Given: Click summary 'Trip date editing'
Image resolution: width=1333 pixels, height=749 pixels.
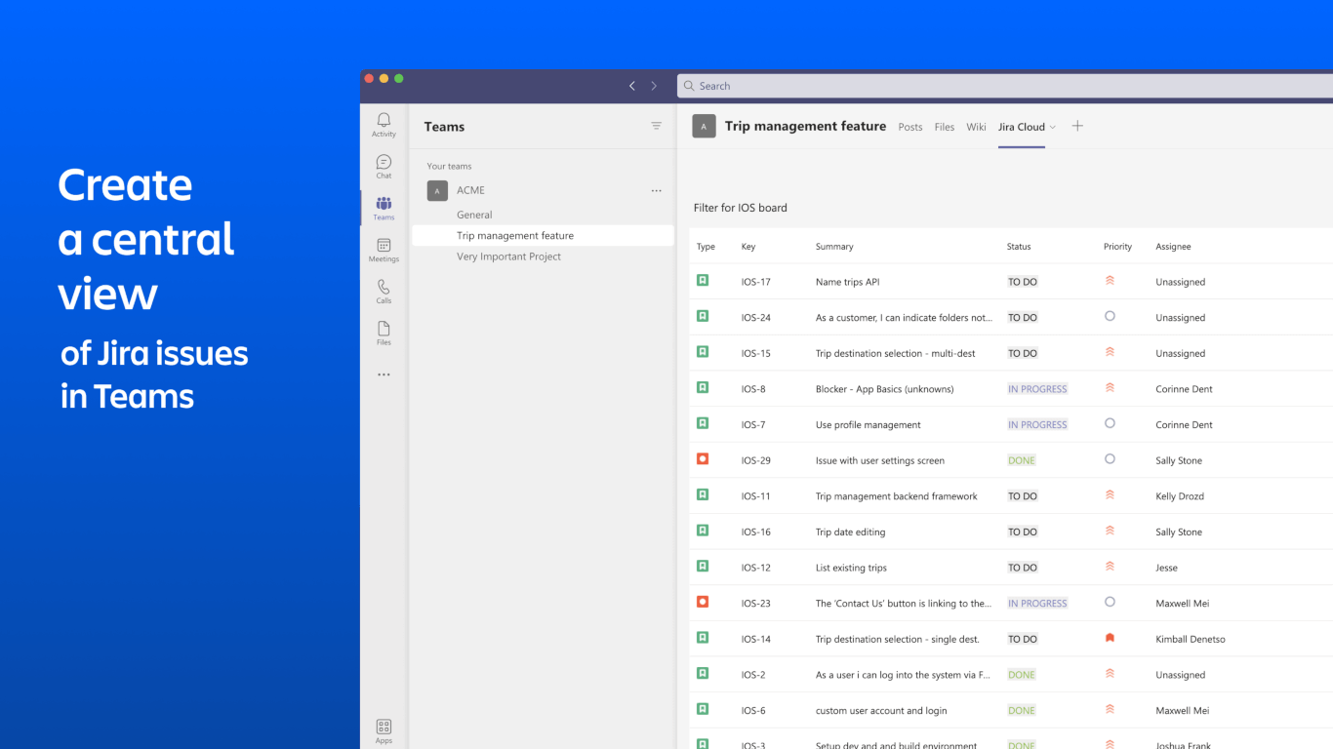Looking at the screenshot, I should pyautogui.click(x=850, y=532).
